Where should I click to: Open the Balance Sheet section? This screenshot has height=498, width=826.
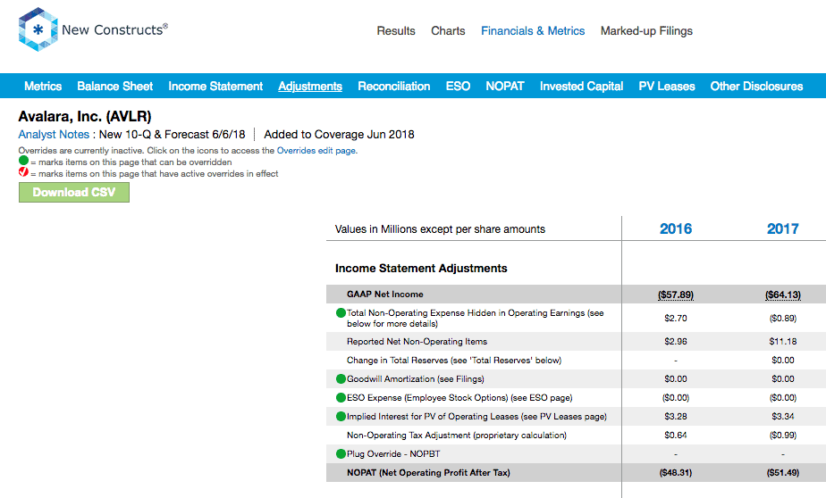pos(114,87)
